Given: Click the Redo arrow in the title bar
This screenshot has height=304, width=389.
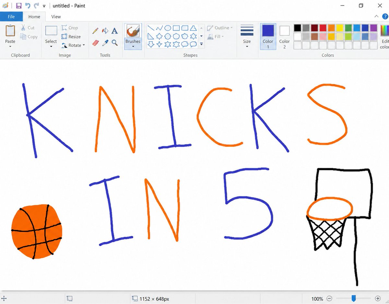Looking at the screenshot, I should [36, 5].
